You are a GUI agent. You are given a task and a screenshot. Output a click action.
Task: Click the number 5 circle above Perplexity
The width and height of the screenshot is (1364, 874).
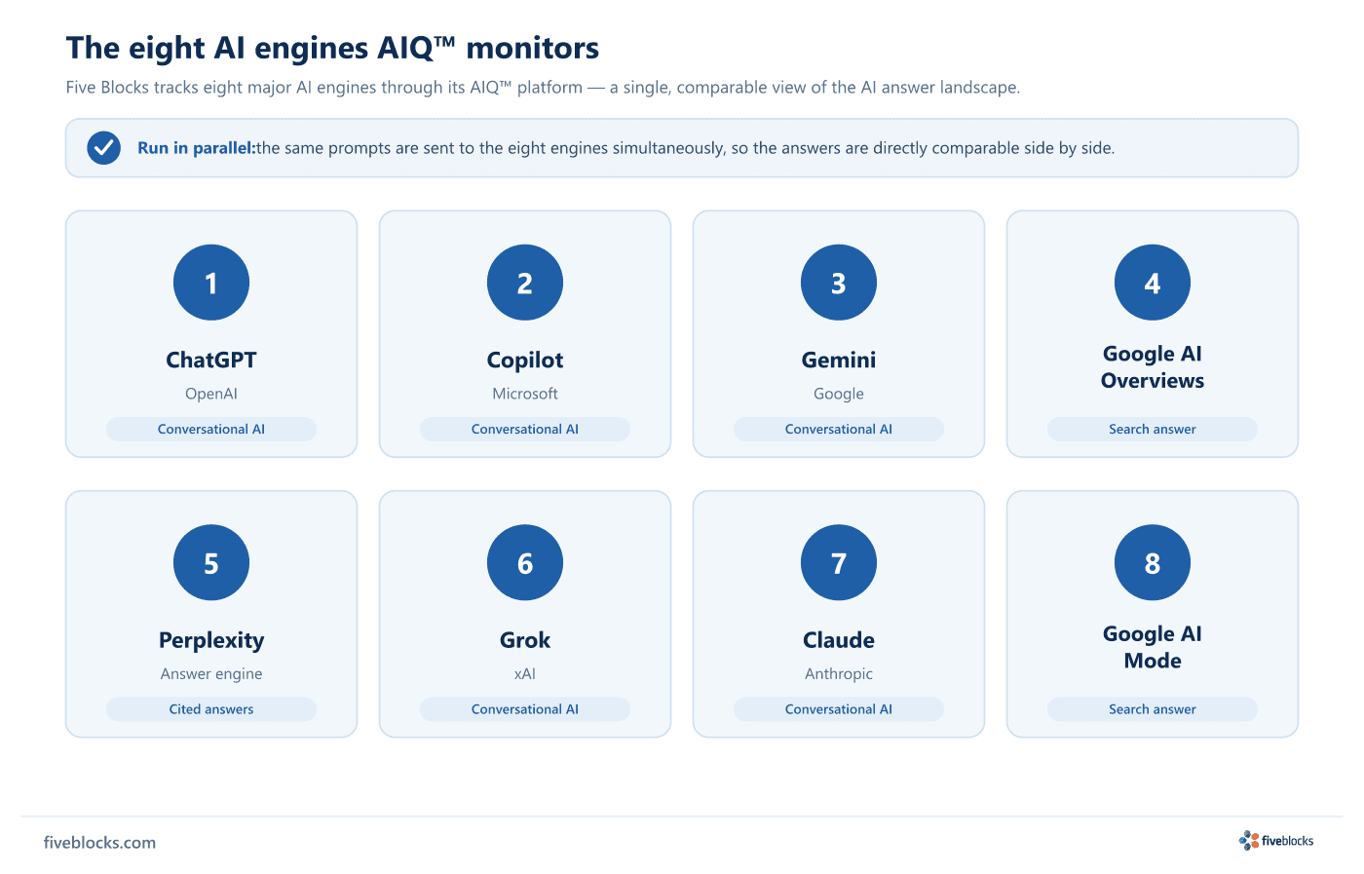211,563
